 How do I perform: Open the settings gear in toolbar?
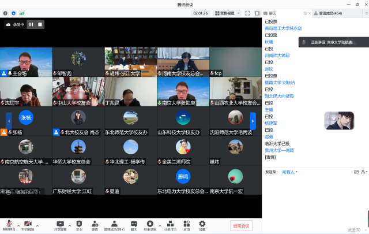click(x=202, y=224)
